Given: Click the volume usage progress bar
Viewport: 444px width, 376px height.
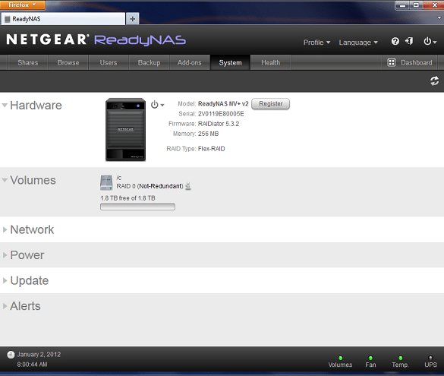Looking at the screenshot, I should tap(137, 207).
